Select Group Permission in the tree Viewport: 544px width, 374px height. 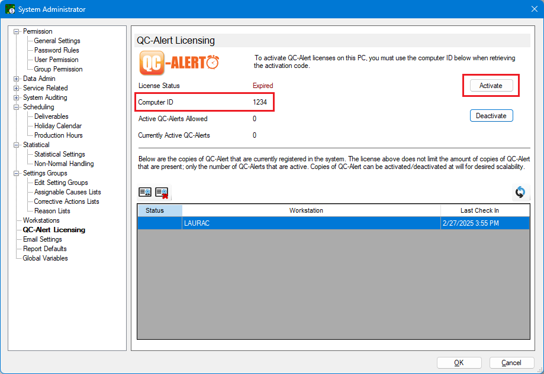pos(58,69)
